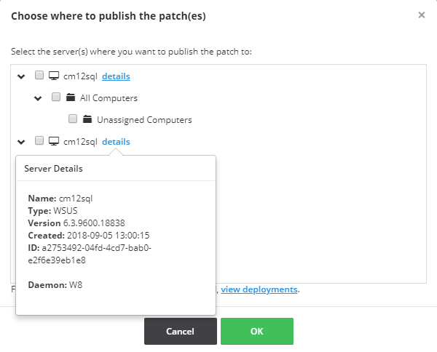Click the computer icon of second cm12sql server
Screen dimensions: 437x352
coord(53,141)
